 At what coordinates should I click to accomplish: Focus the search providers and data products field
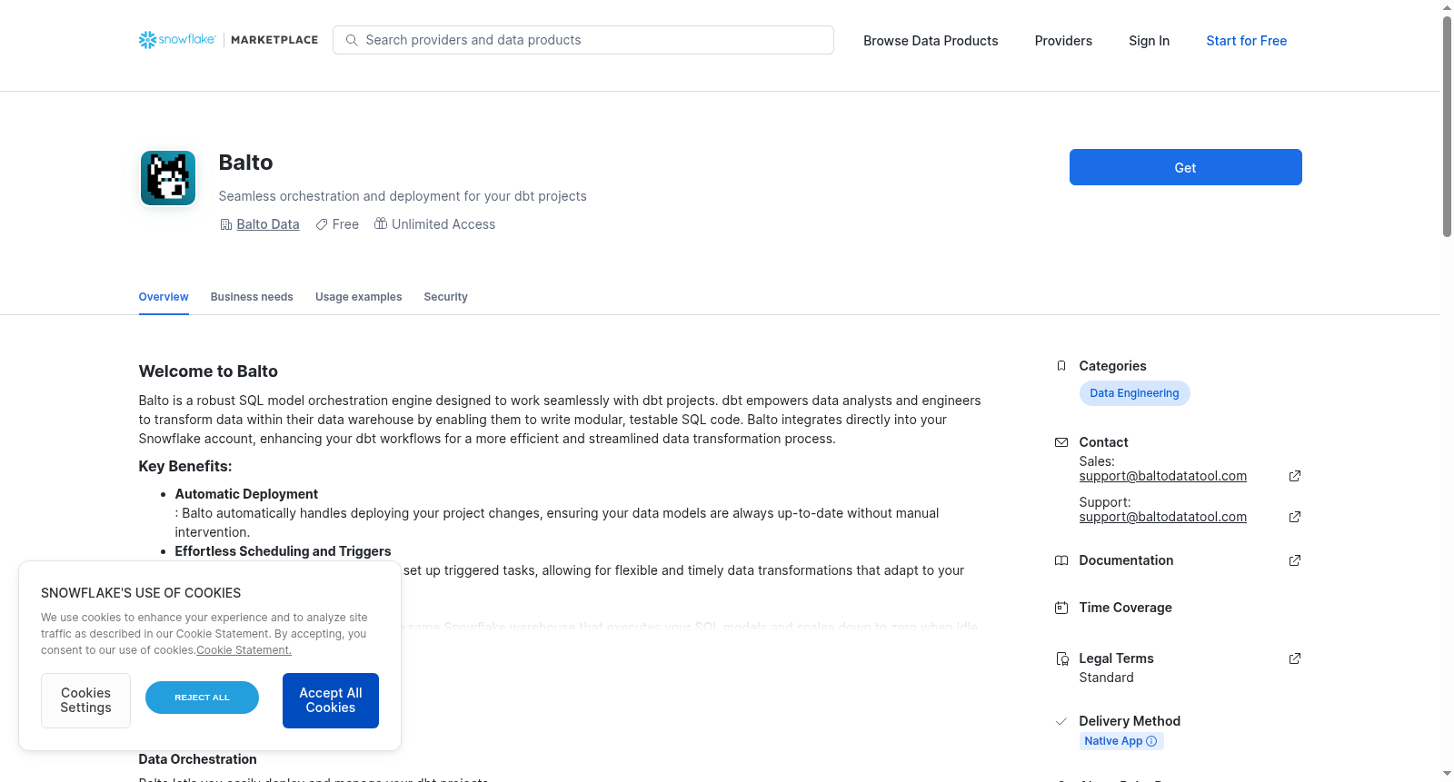(583, 40)
